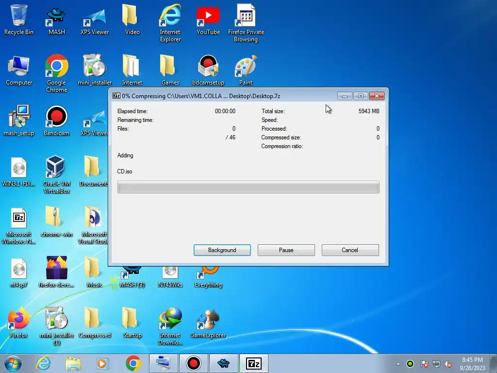Select the YouTube desktop shortcut
This screenshot has width=497, height=373.
(x=208, y=21)
